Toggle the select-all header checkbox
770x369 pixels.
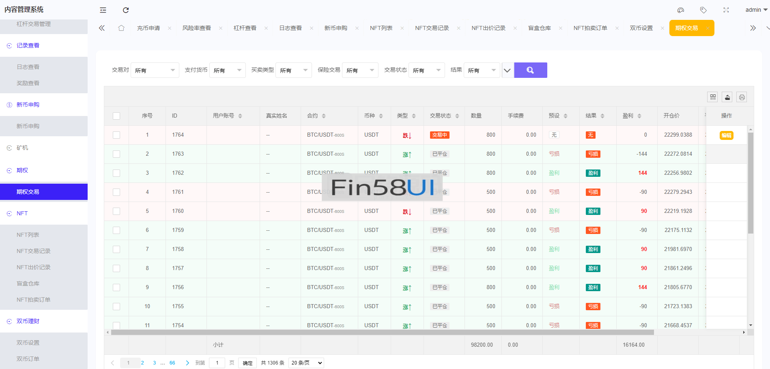pos(116,116)
